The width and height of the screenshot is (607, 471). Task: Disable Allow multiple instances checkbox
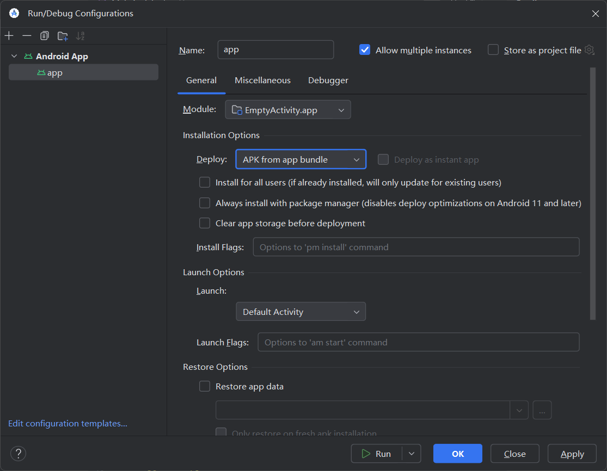pos(365,50)
